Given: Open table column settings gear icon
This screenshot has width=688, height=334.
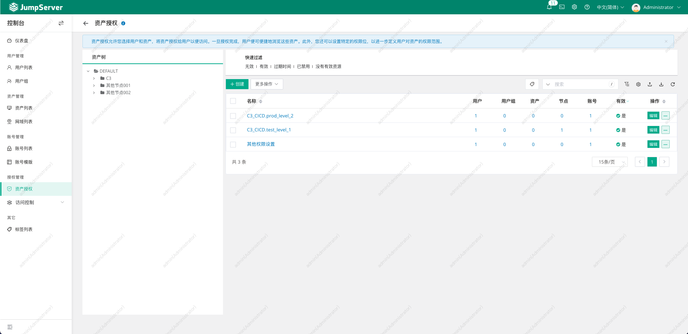Looking at the screenshot, I should pos(638,84).
